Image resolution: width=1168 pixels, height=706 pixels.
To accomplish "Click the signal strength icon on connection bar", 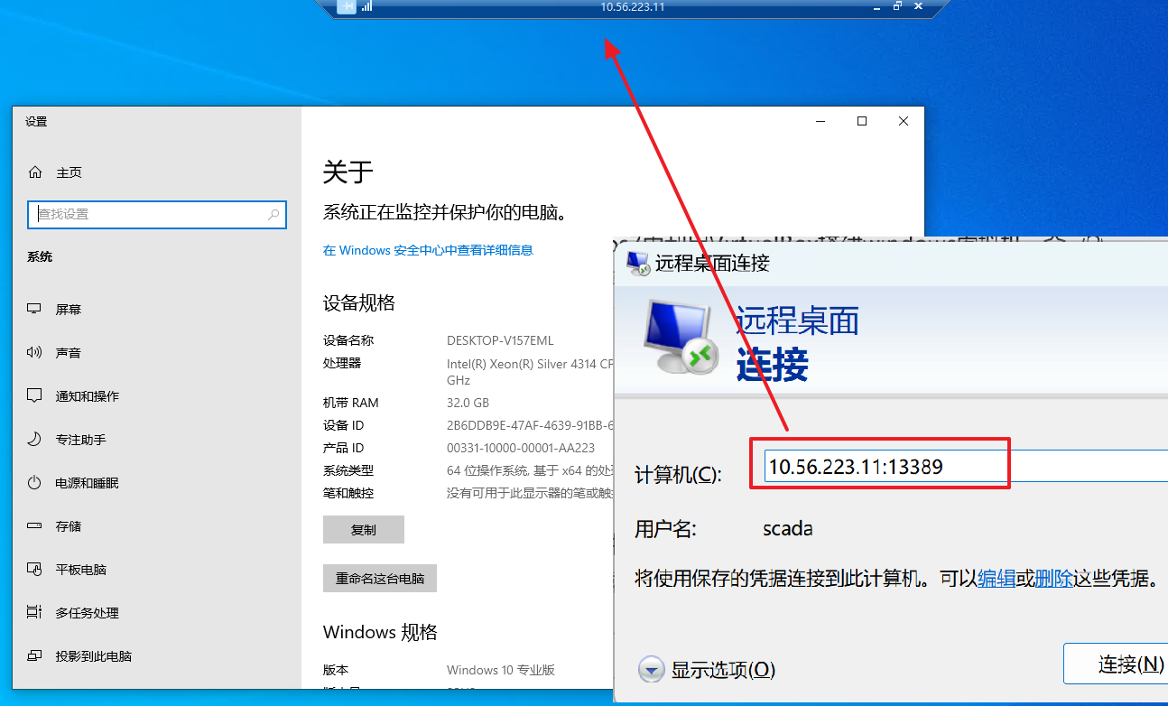I will pos(367,6).
